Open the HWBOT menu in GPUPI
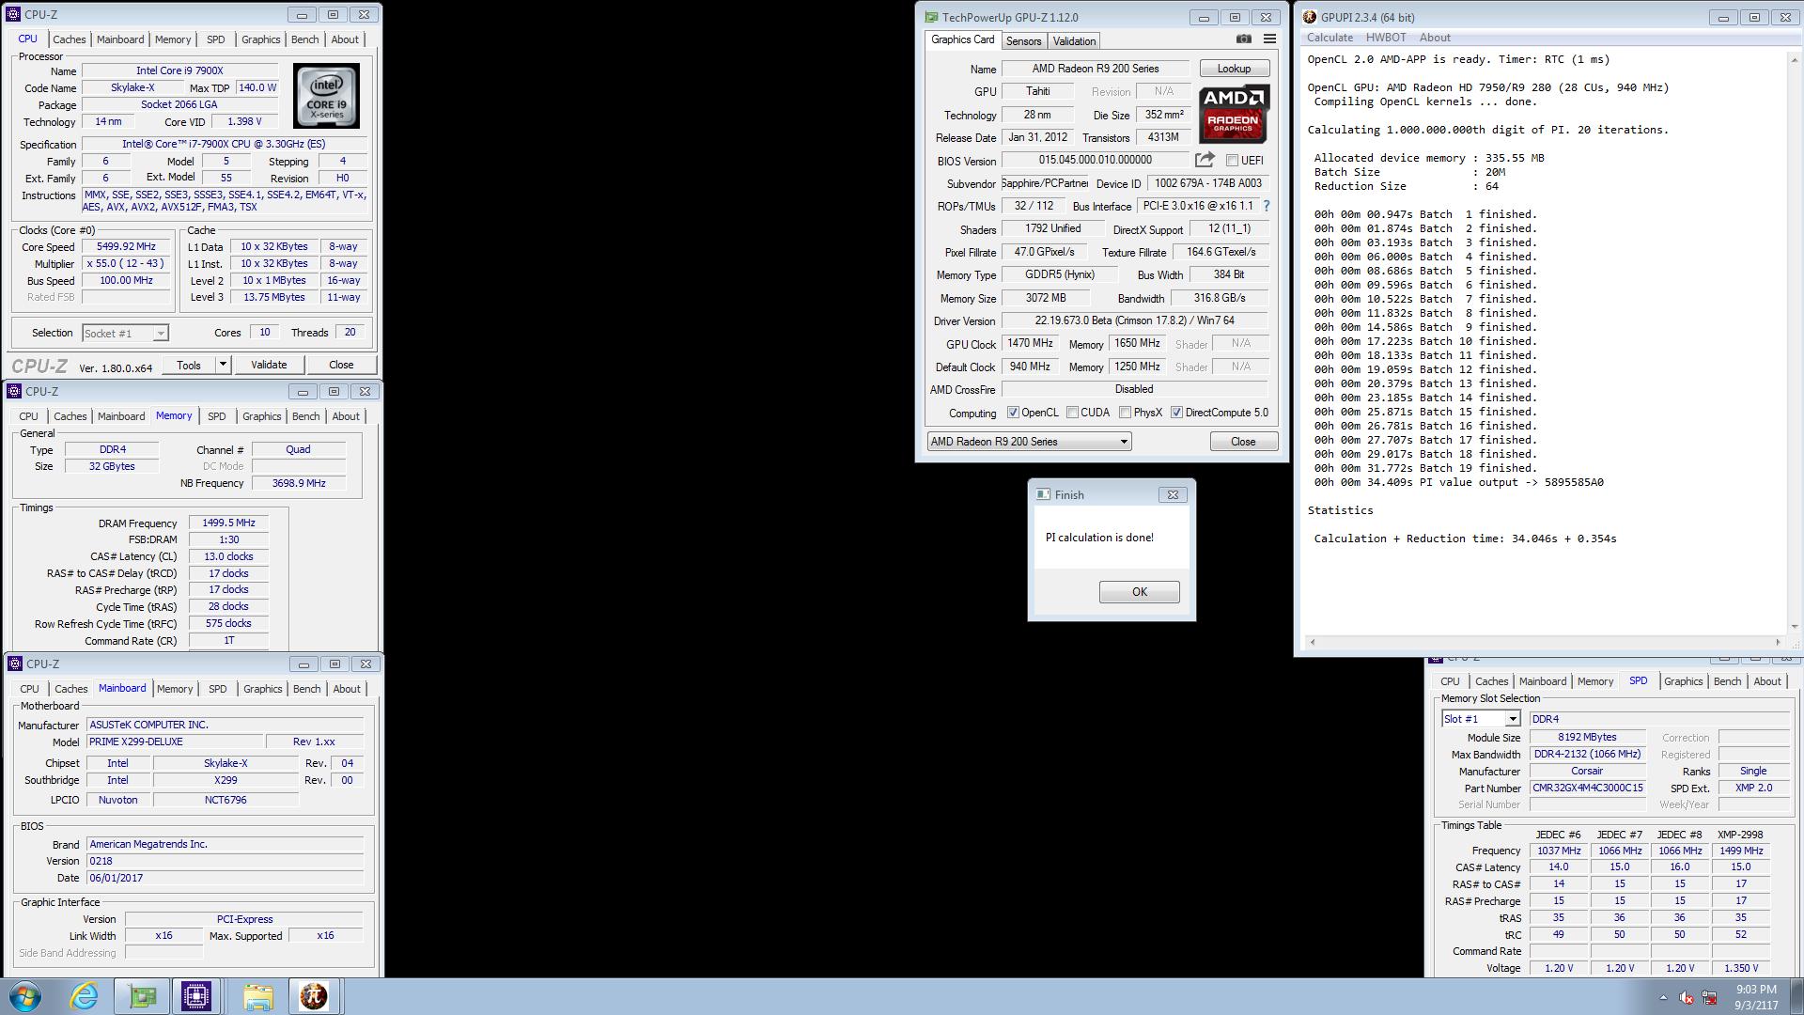Screen dimensions: 1804x1015 [1386, 38]
